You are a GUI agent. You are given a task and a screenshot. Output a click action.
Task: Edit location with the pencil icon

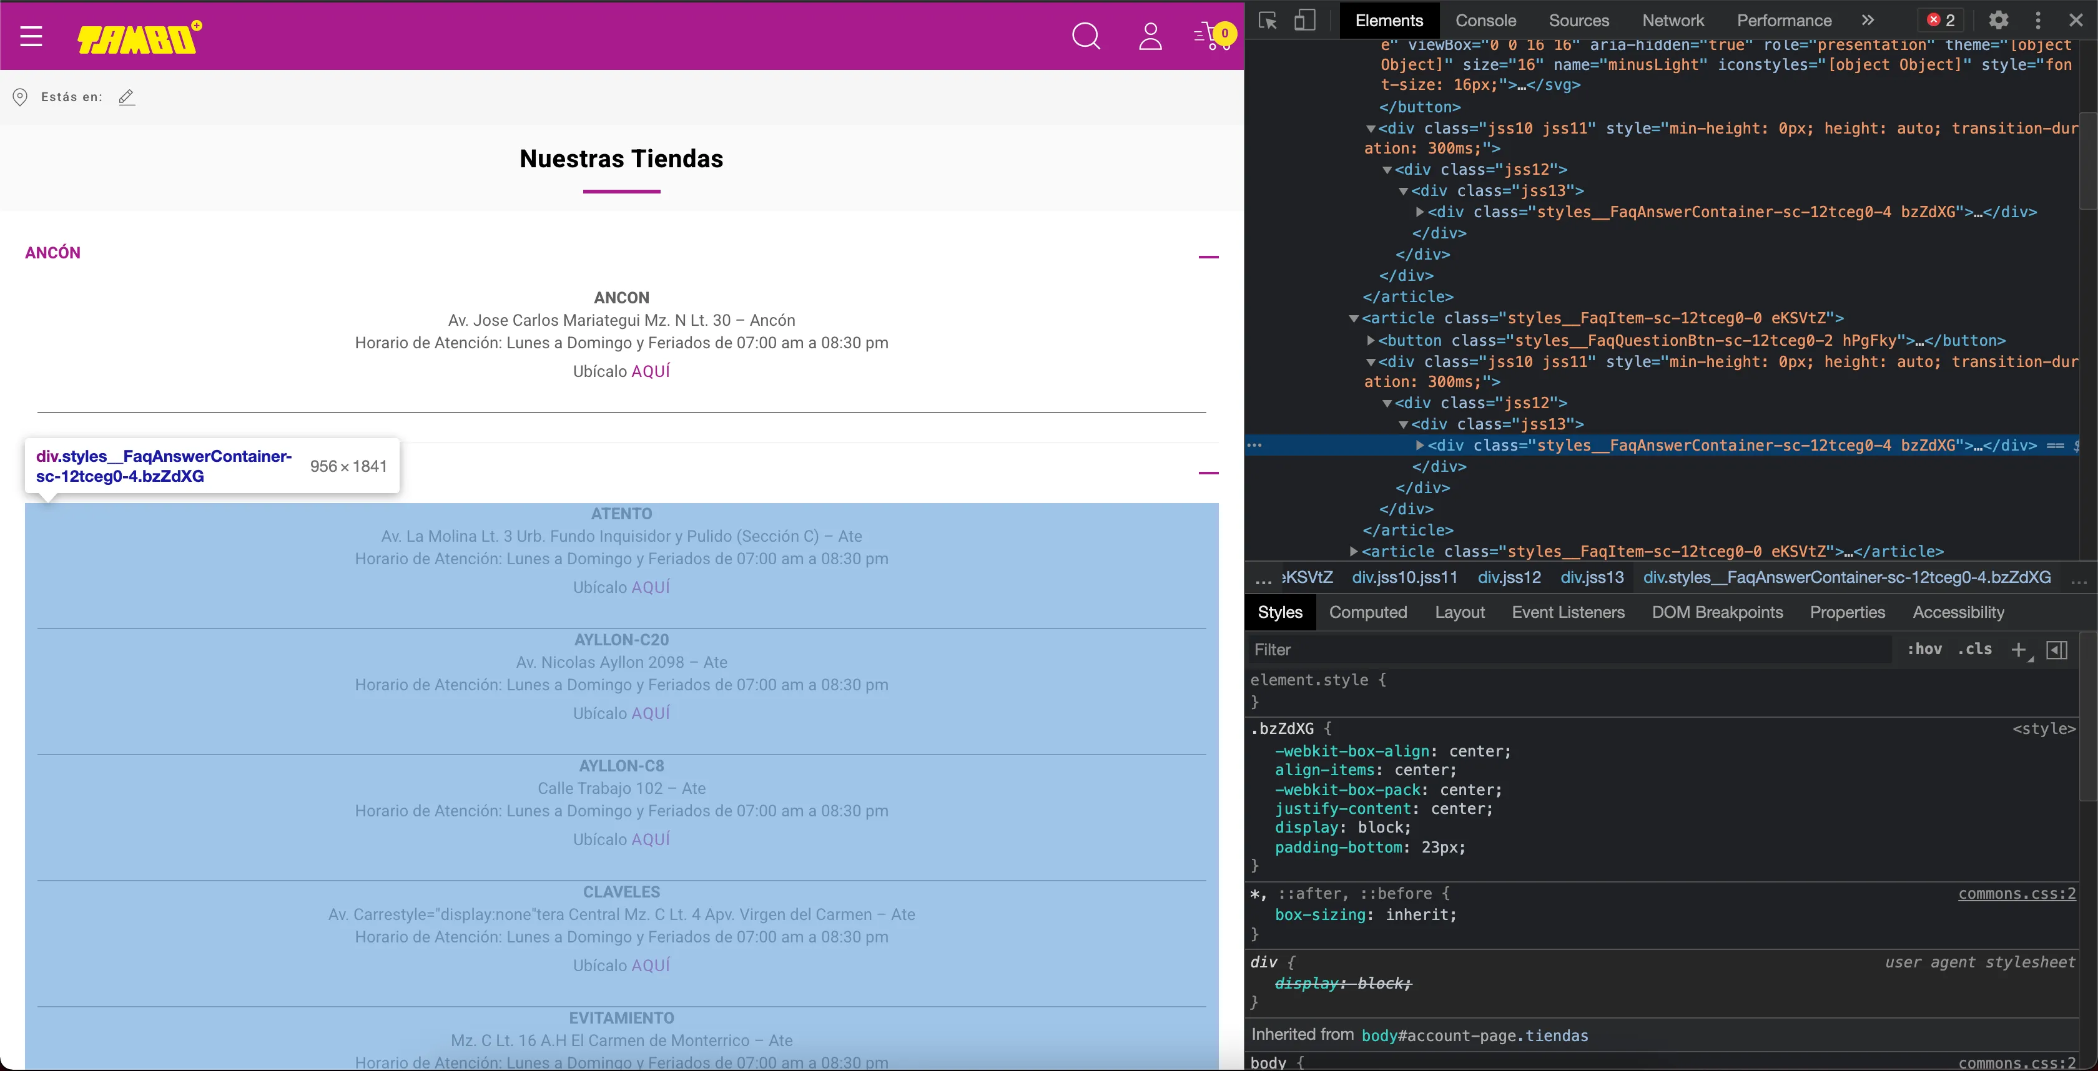tap(126, 97)
